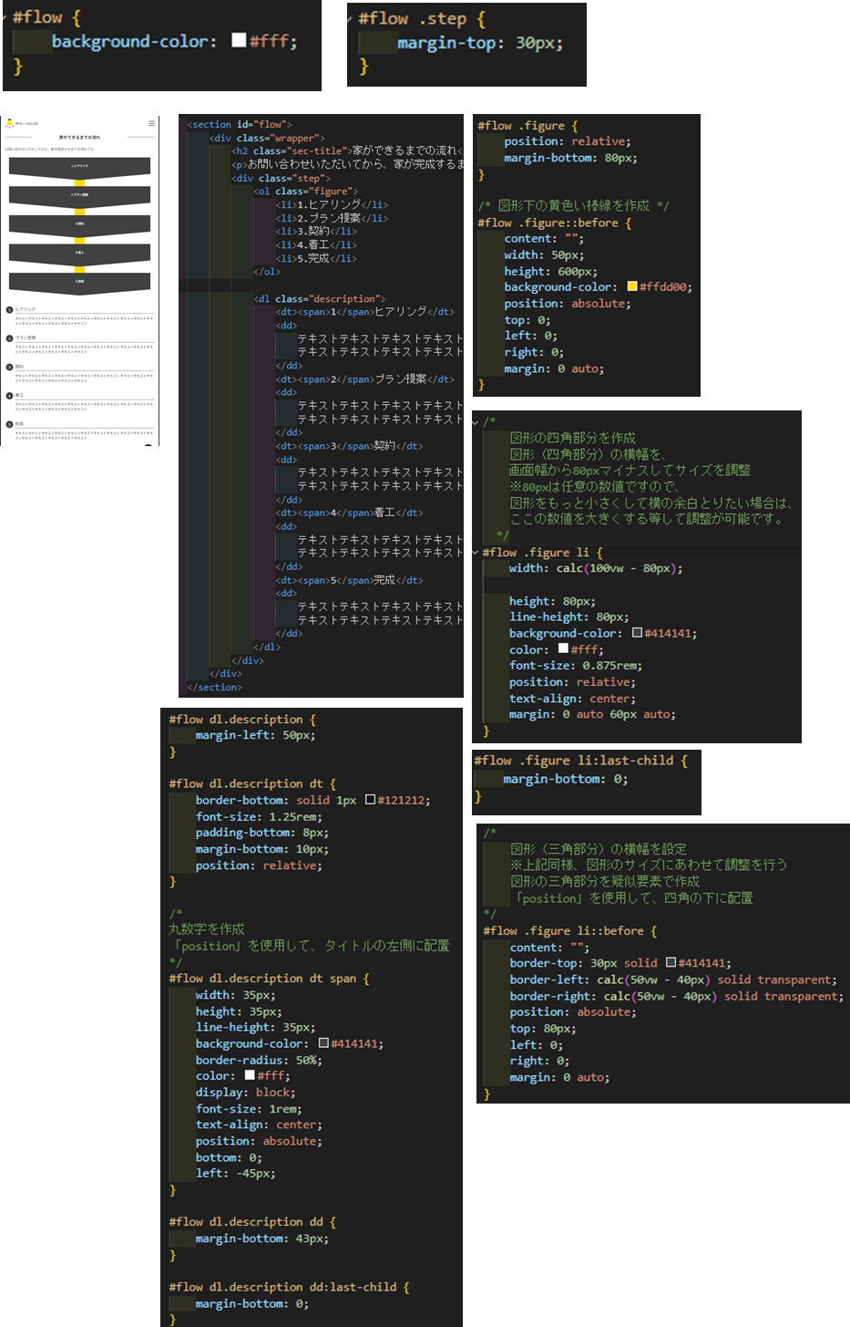Open the #121212 border color swatch
The image size is (850, 1327).
(x=370, y=800)
